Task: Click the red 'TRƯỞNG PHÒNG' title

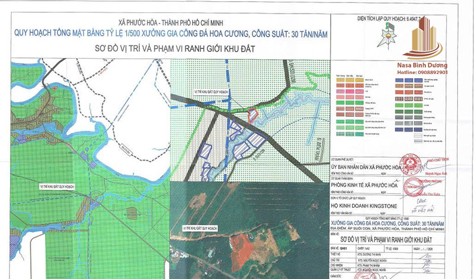Action: pyautogui.click(x=432, y=181)
